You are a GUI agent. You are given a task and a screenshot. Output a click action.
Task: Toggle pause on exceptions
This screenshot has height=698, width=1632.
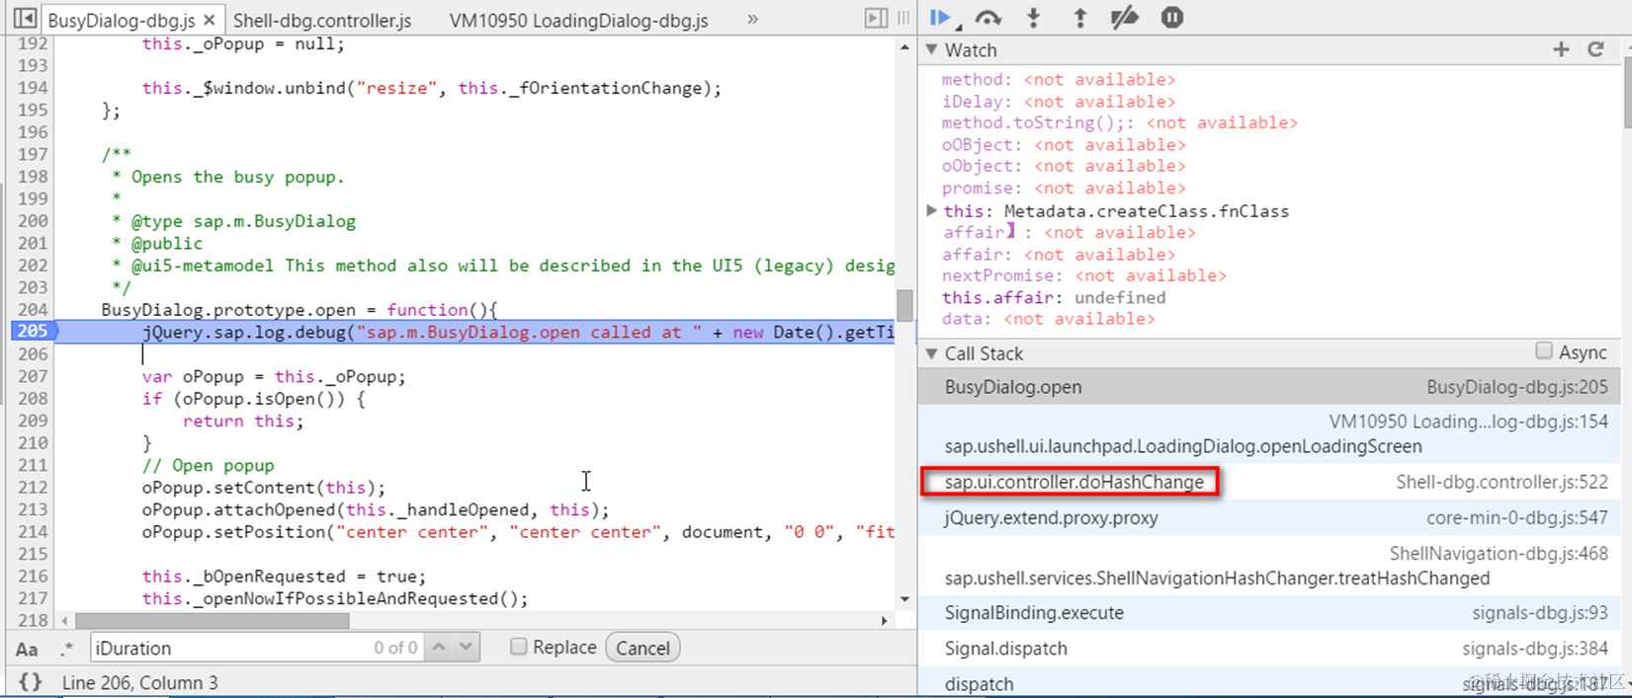(x=1172, y=18)
